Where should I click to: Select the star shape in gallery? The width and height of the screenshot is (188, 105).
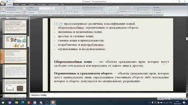tap(116, 12)
